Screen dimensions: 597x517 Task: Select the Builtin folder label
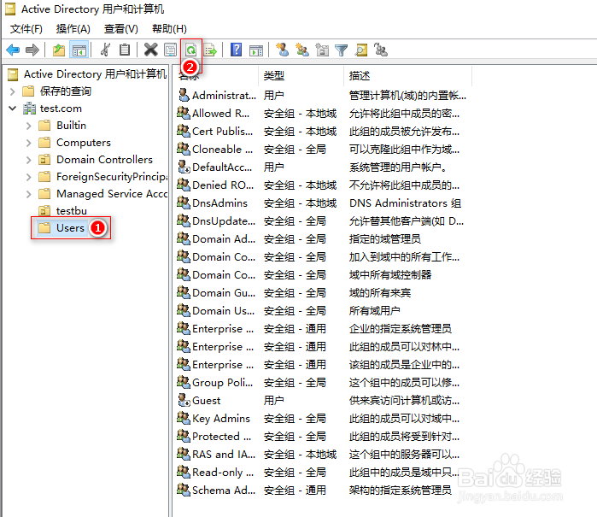coord(71,126)
